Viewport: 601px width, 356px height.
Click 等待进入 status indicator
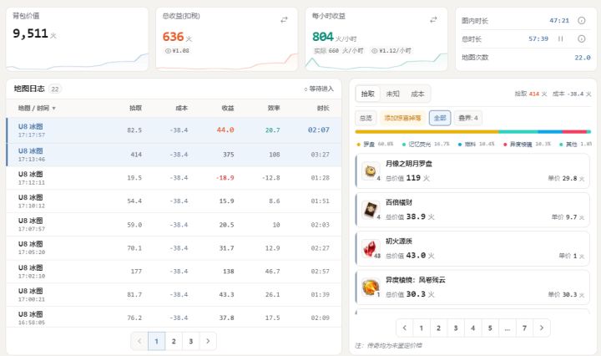[319, 89]
